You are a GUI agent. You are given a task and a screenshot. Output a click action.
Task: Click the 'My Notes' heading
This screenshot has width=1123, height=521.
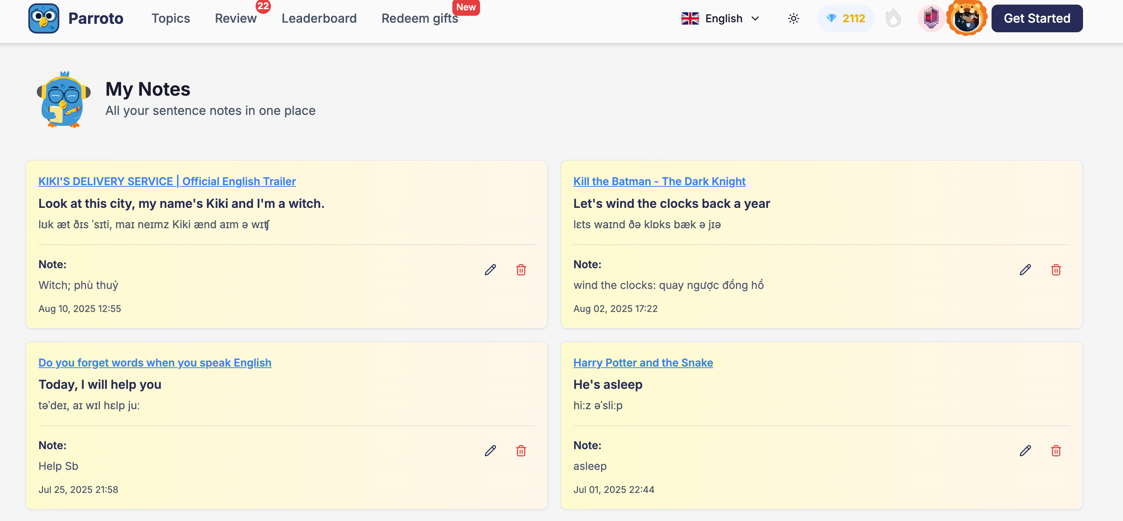(x=148, y=90)
